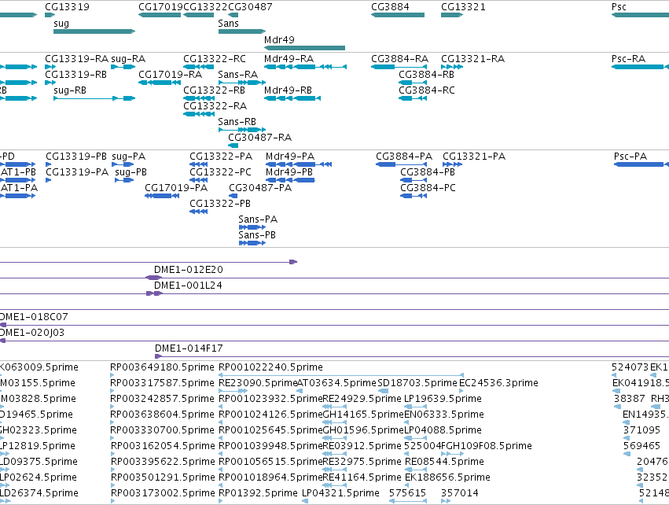Click the CG3884-RB label
The height and width of the screenshot is (505, 669).
[x=426, y=74]
